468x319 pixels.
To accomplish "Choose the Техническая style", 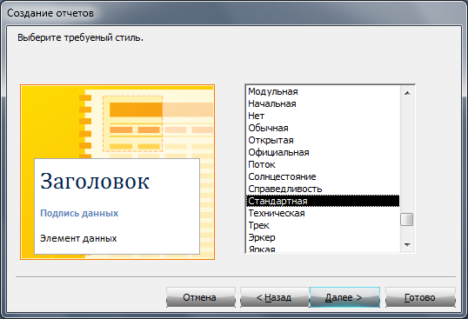I will click(323, 213).
